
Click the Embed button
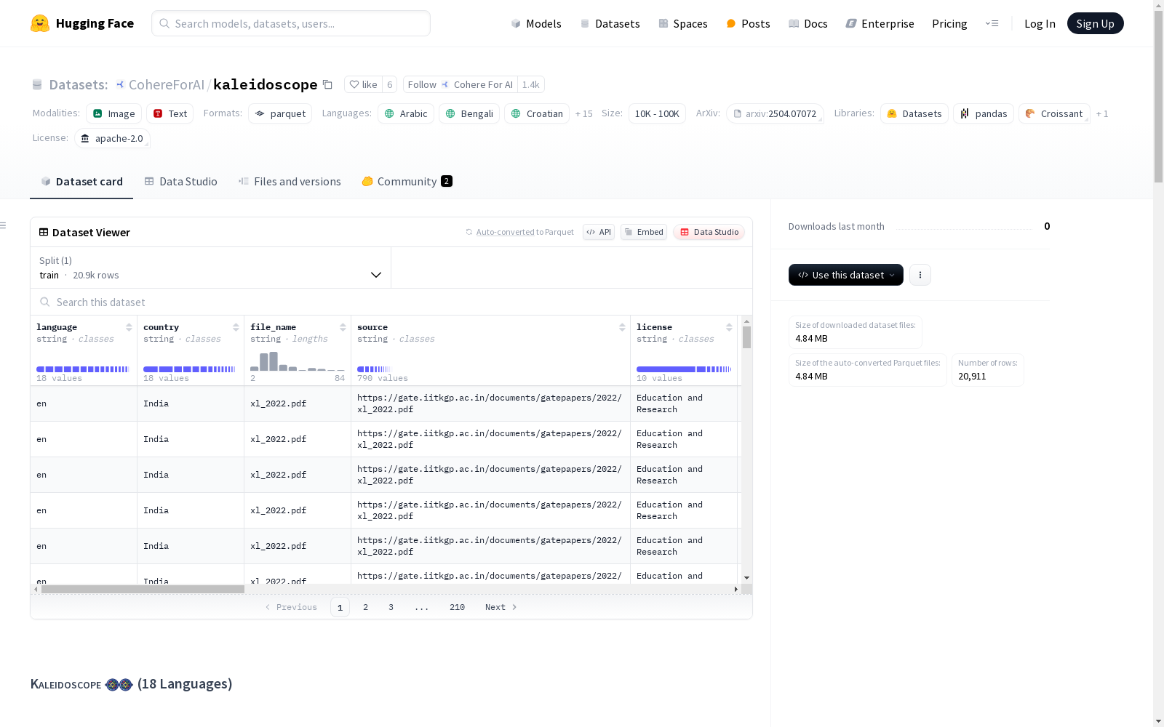[644, 232]
